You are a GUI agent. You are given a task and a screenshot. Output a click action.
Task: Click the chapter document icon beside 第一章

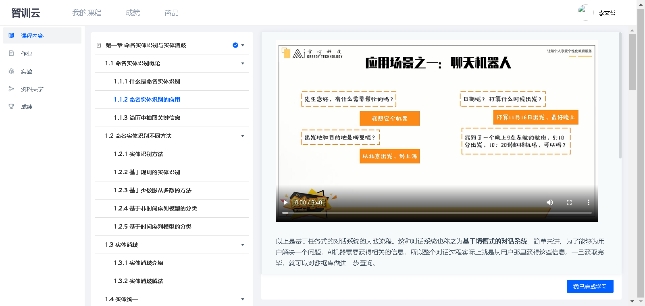pos(99,45)
